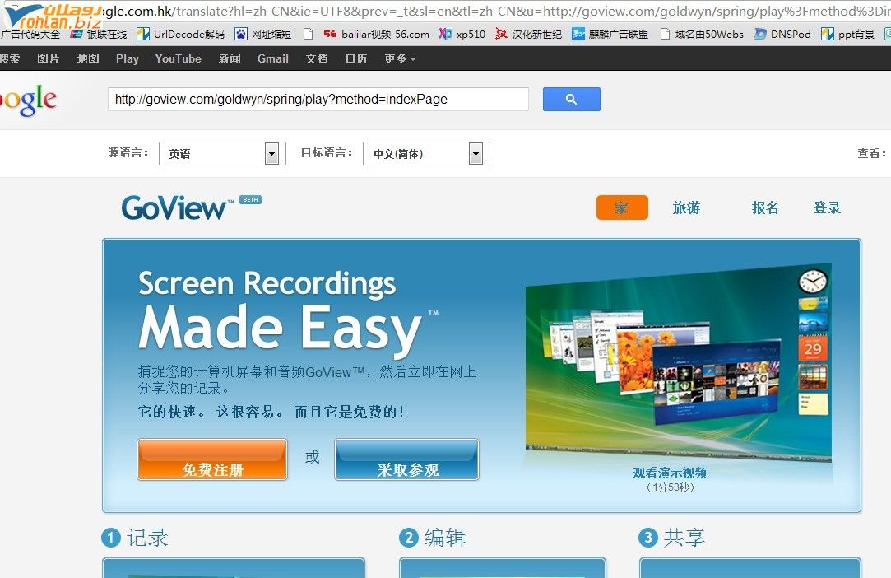Expand the 更多 menu in Google bar
The height and width of the screenshot is (578, 891).
[x=400, y=58]
